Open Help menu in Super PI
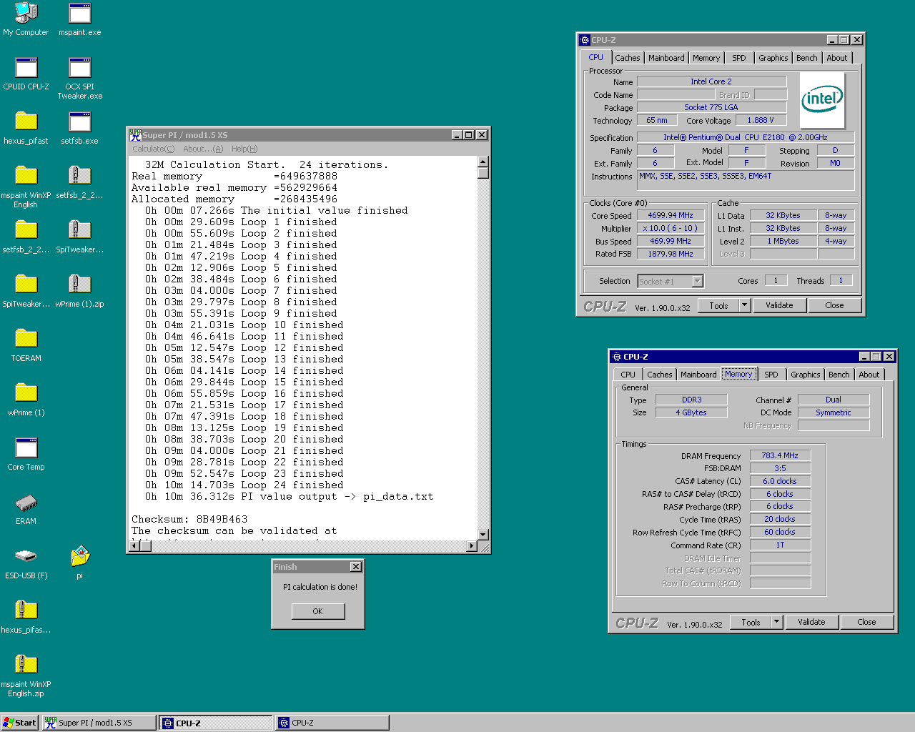 coord(244,149)
